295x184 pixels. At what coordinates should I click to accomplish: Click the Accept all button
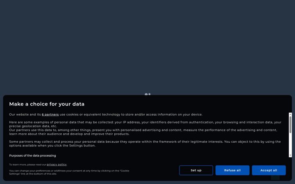(x=269, y=170)
